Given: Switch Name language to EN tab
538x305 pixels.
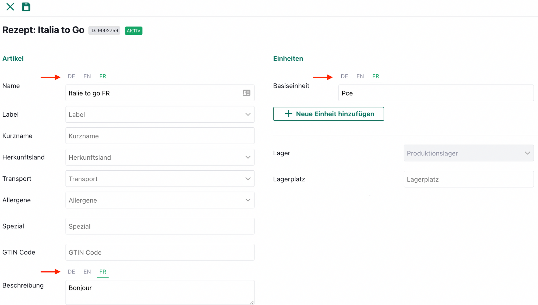Looking at the screenshot, I should 87,76.
